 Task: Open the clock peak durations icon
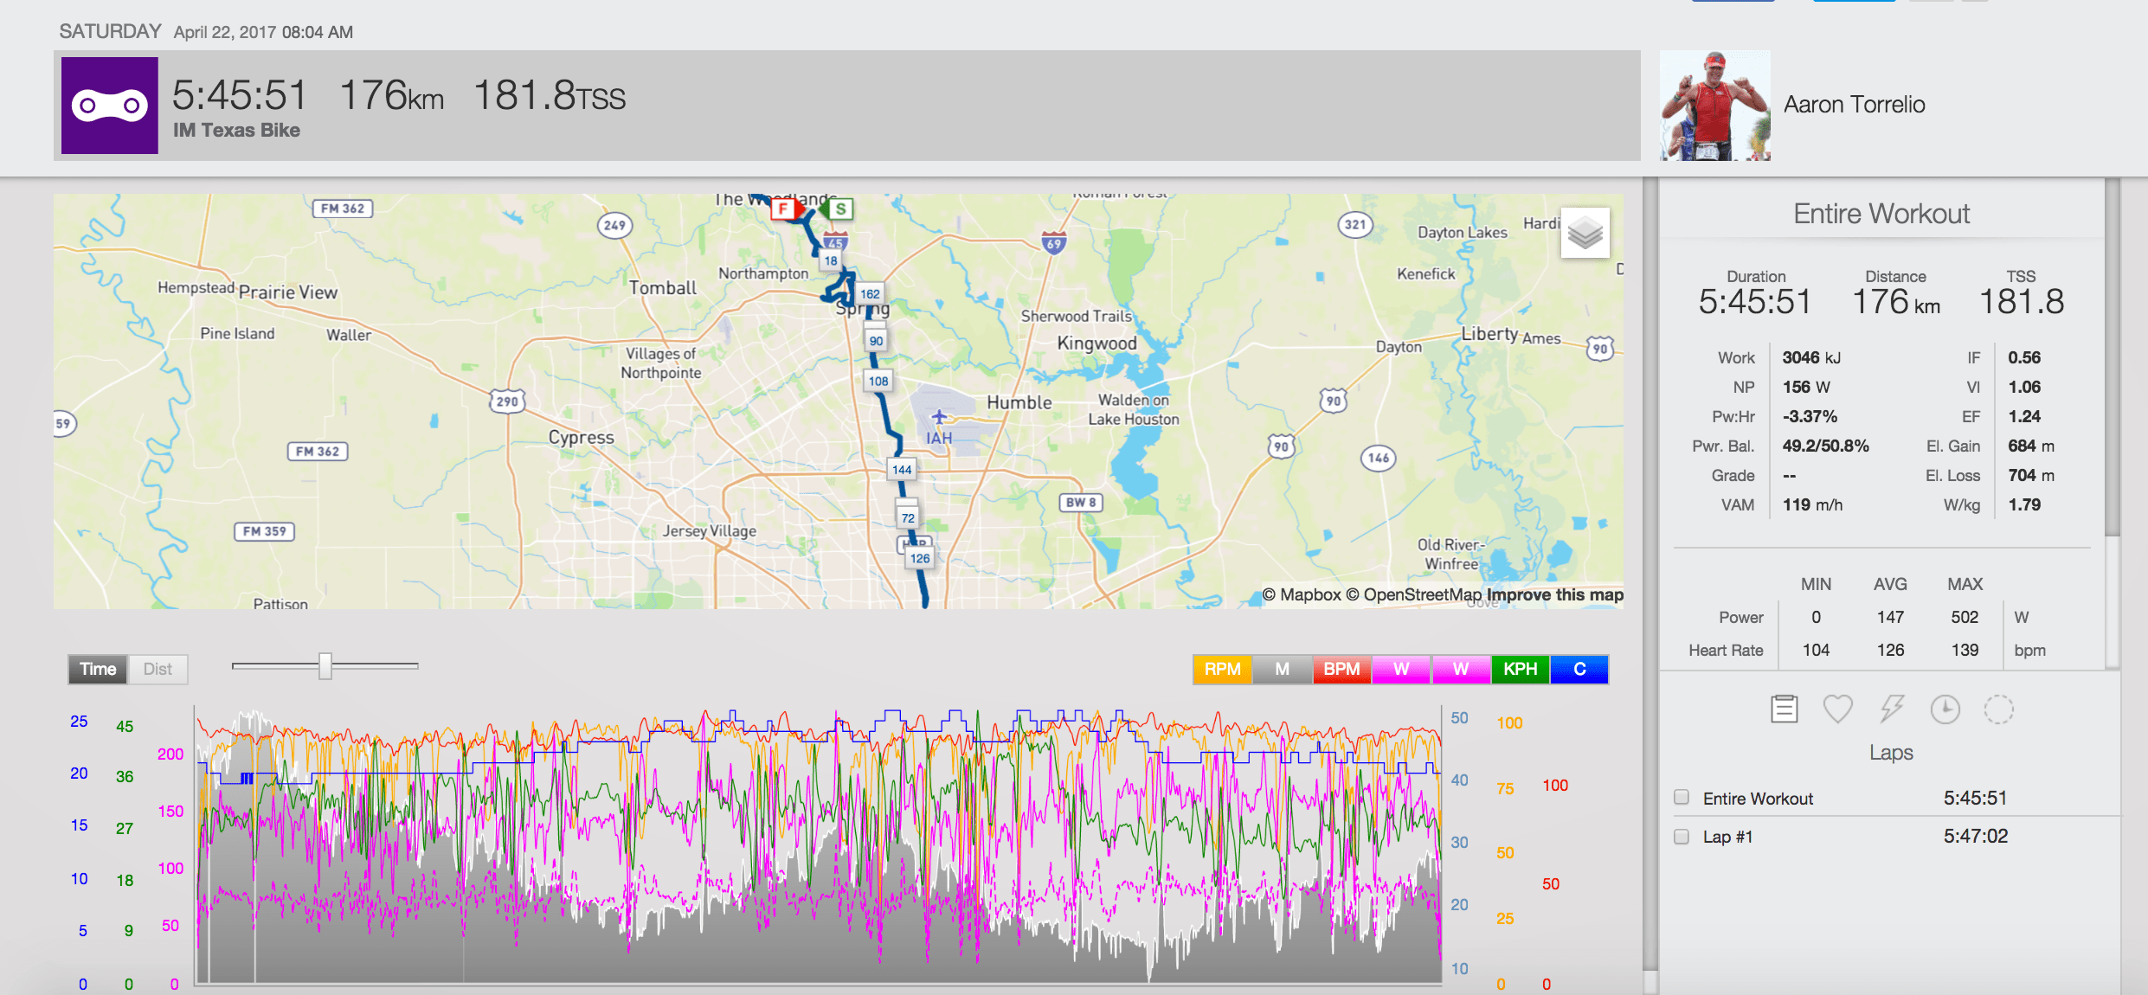(1945, 709)
